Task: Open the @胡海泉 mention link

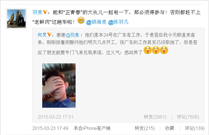Action: tap(96, 22)
